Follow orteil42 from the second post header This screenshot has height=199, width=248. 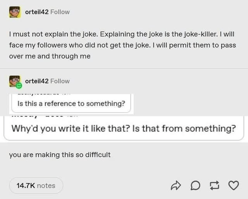point(60,81)
